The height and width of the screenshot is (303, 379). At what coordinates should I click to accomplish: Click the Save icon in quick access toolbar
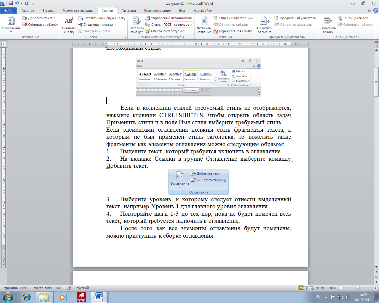point(11,3)
